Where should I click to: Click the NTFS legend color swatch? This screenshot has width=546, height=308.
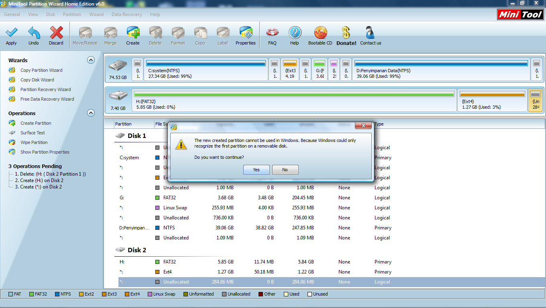point(57,294)
